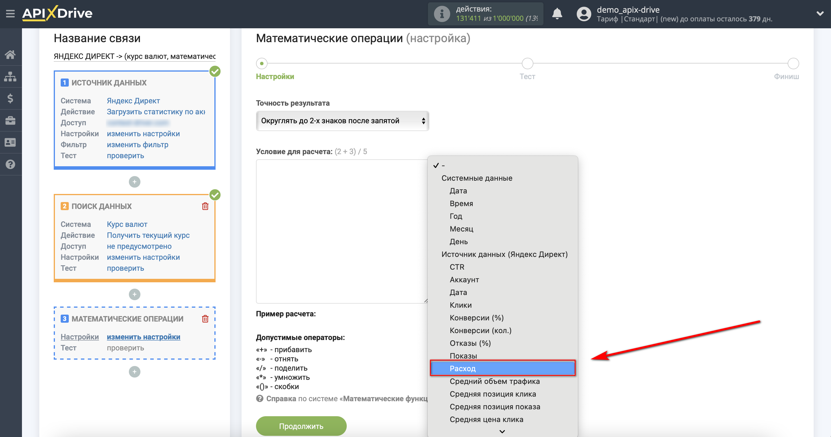Add a step after ИСТОЧНИК ДАННЫХ block

pos(135,182)
